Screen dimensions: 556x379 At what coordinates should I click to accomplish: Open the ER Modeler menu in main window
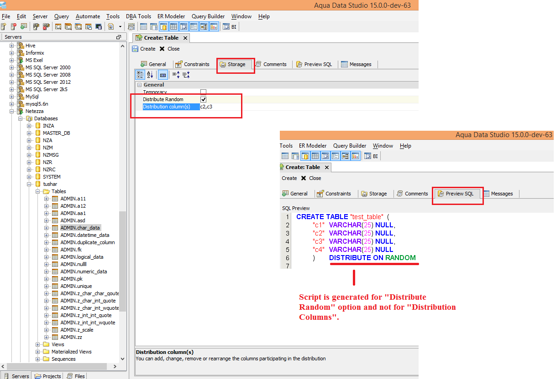pos(171,16)
